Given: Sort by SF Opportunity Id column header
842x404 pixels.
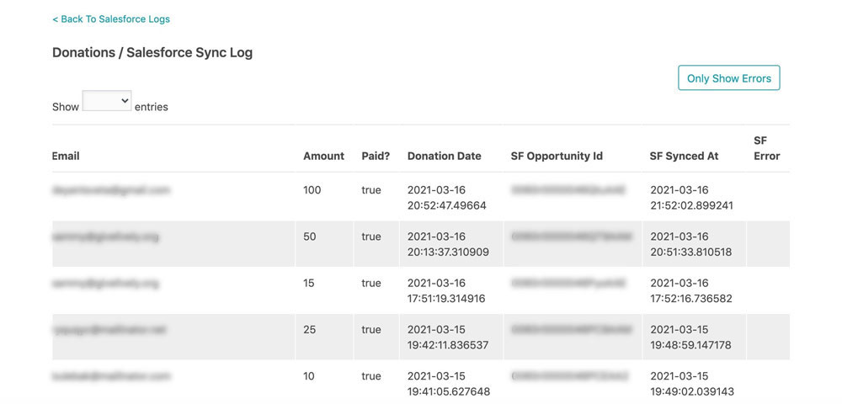Looking at the screenshot, I should [557, 156].
